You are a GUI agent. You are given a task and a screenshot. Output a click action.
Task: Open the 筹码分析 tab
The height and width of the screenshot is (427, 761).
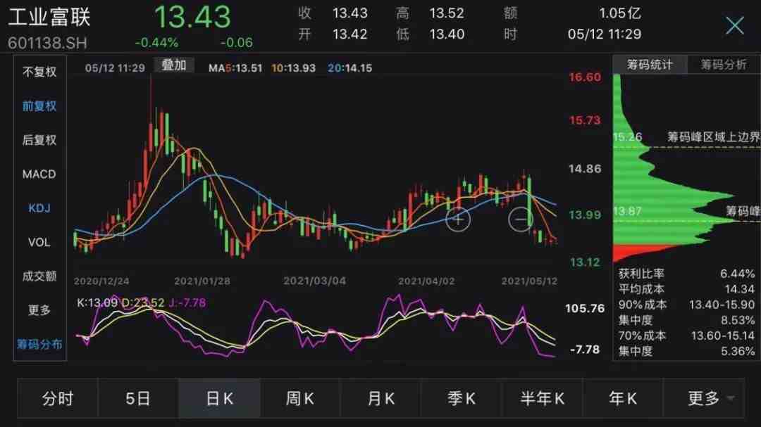(x=724, y=65)
